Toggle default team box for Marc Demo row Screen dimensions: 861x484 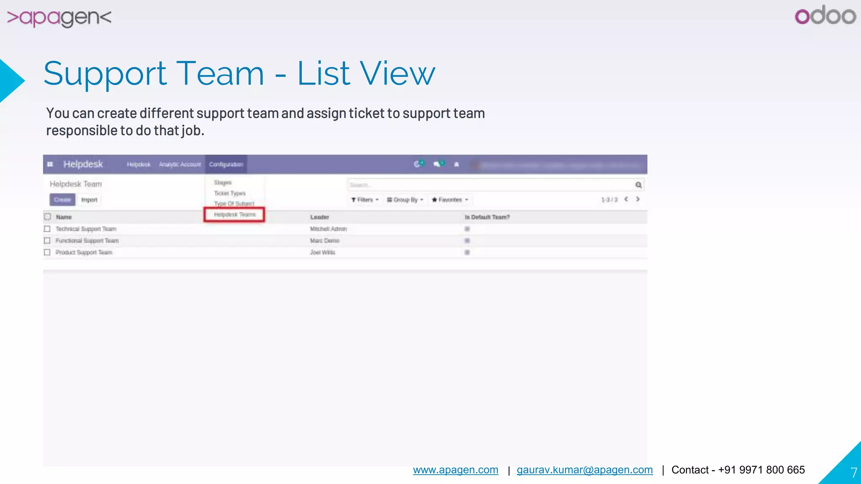[467, 241]
